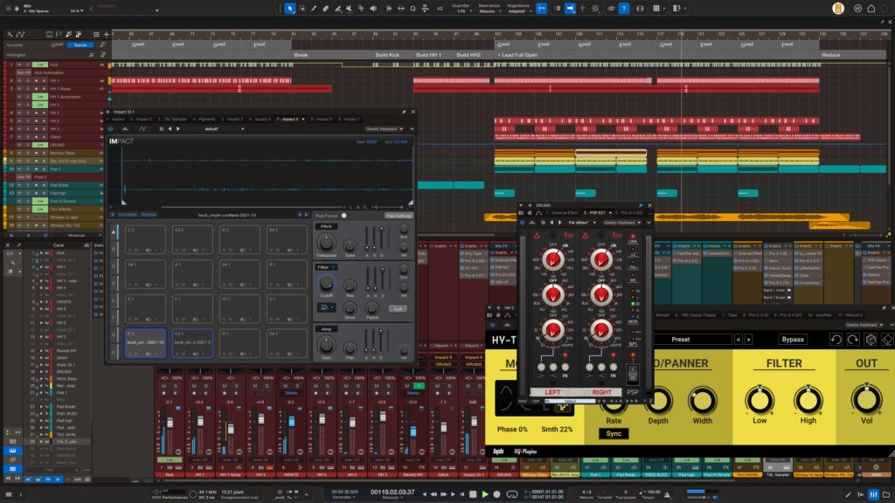
Task: Toggle Normalize in the Impact sample editor
Action: tap(128, 214)
